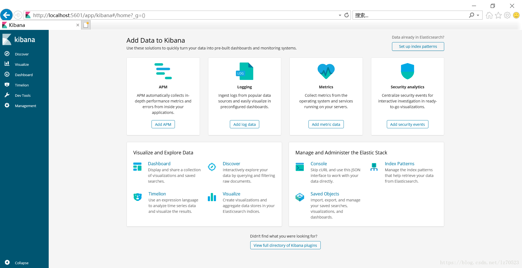
Task: Open Dev Tools in the sidebar menu
Action: click(x=23, y=95)
